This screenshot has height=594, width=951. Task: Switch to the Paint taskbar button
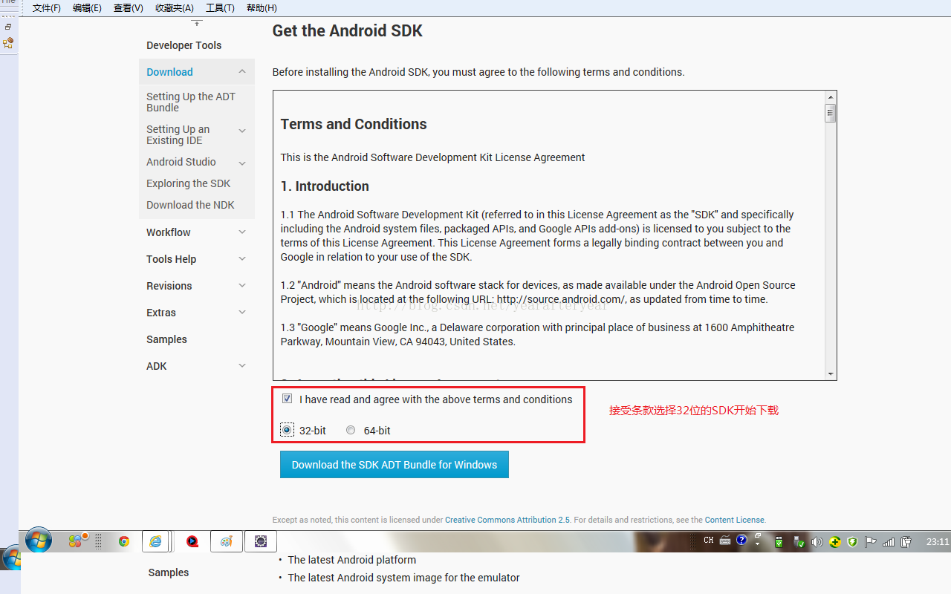[227, 541]
